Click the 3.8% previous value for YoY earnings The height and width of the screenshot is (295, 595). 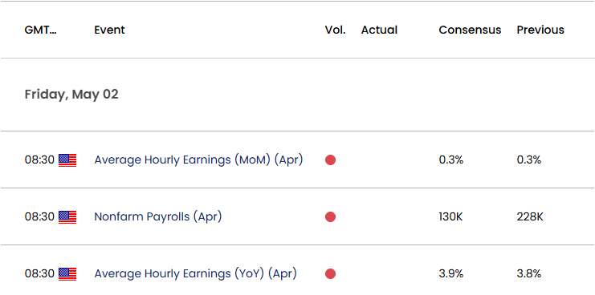(x=529, y=274)
